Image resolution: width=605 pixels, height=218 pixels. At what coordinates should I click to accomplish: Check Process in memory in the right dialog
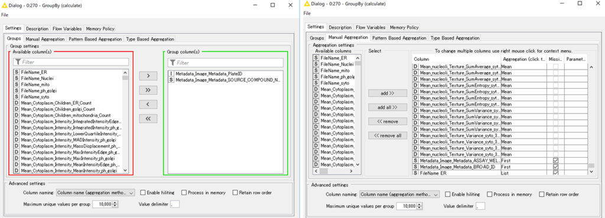(490, 194)
